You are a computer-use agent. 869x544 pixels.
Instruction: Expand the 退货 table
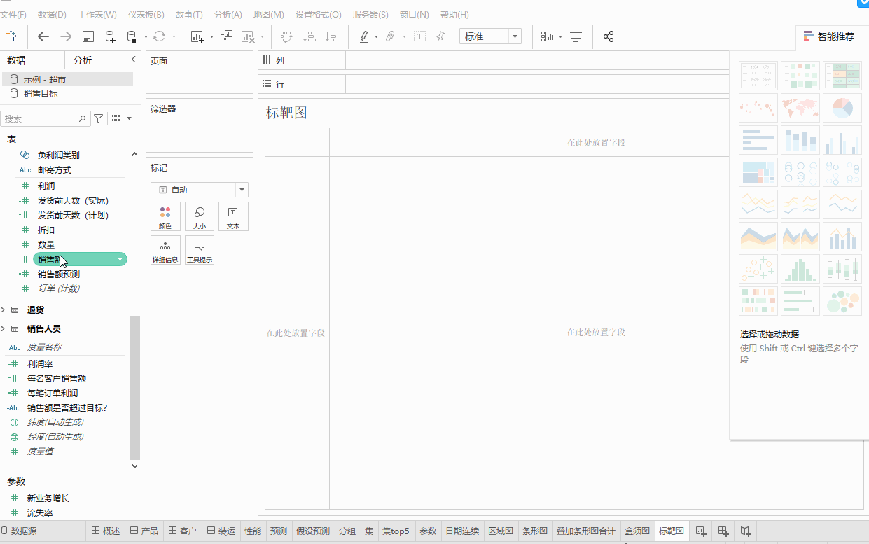pos(4,310)
